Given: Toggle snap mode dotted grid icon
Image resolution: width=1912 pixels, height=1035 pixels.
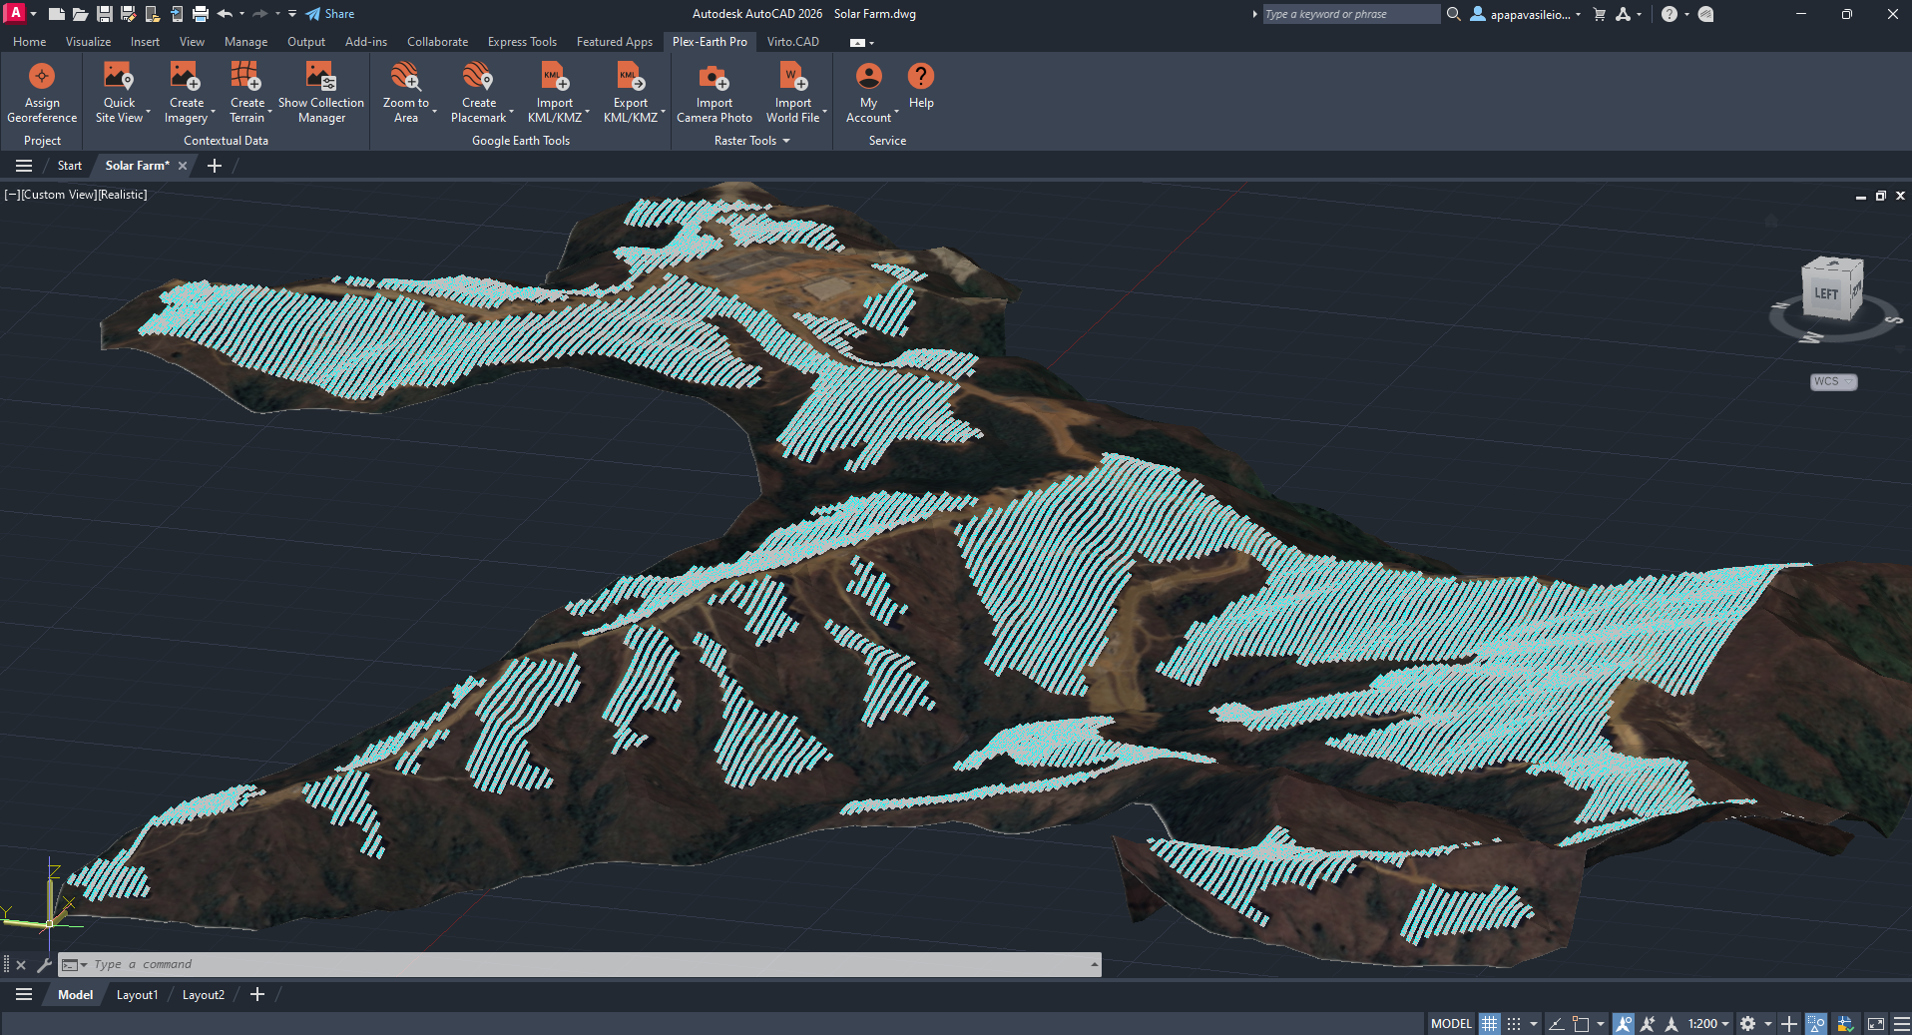Looking at the screenshot, I should click(1514, 1023).
